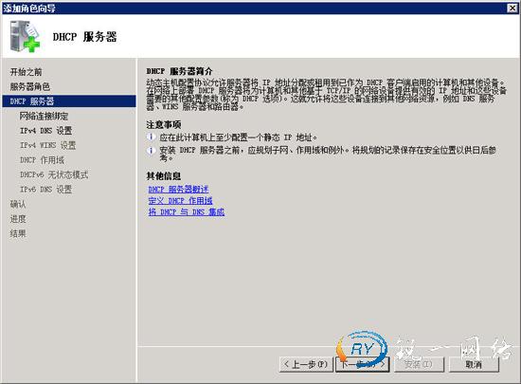Screen dimensions: 521x384
Task: Click the 下一步 next button
Action: pos(362,364)
